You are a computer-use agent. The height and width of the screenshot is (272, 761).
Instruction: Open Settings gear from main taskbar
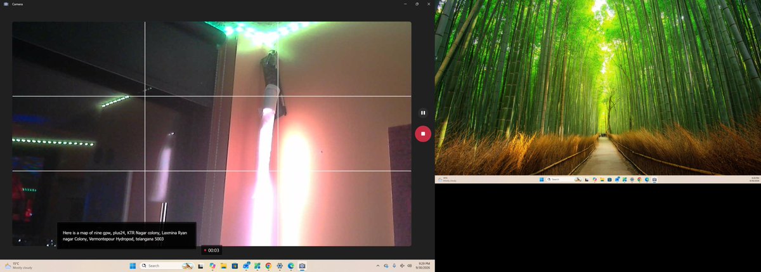[x=280, y=266]
